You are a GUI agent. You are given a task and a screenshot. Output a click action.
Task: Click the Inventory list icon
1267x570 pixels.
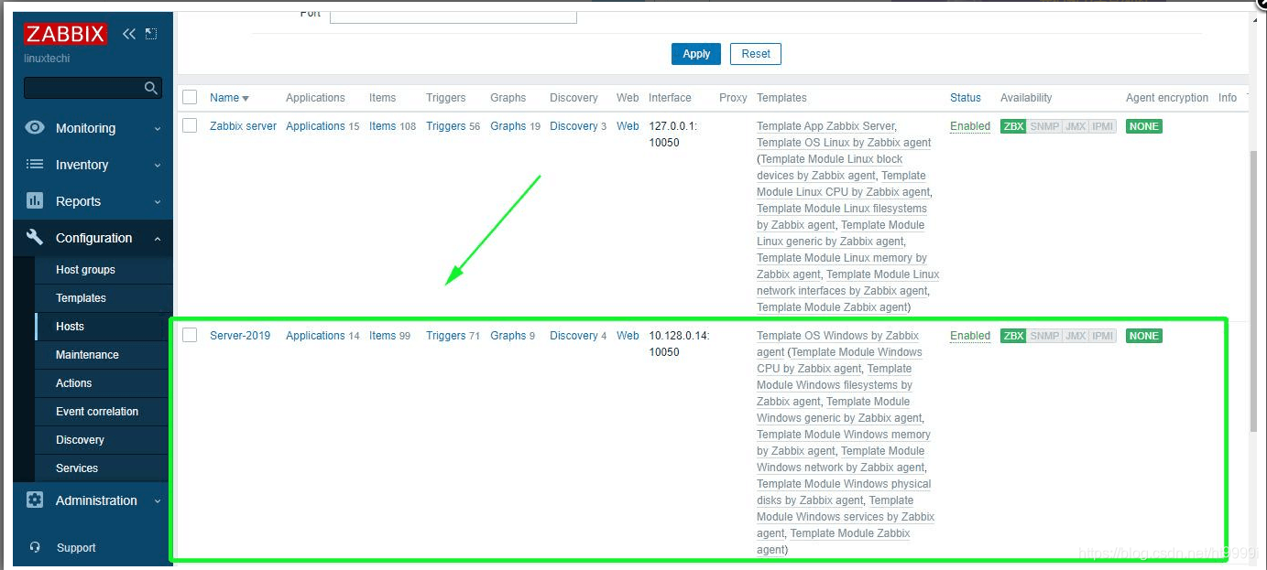pos(35,165)
